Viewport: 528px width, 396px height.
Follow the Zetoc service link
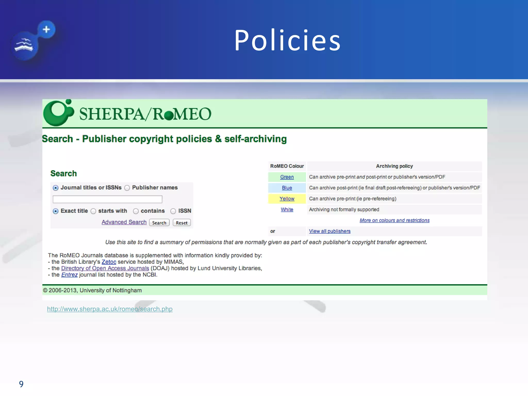109,262
